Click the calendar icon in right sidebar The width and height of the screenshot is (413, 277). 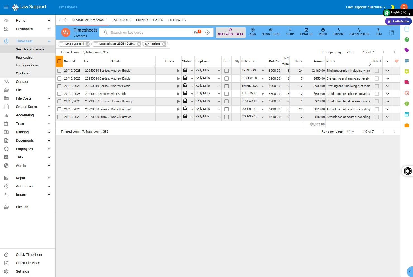click(x=407, y=29)
